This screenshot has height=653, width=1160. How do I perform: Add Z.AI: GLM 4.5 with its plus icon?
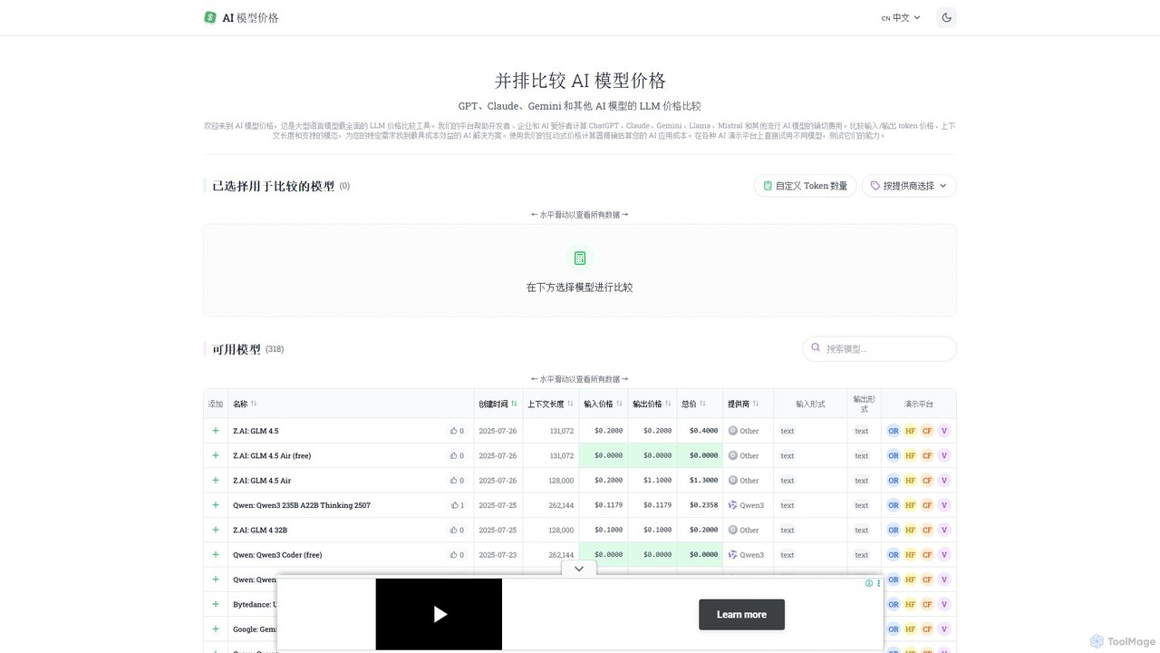216,431
